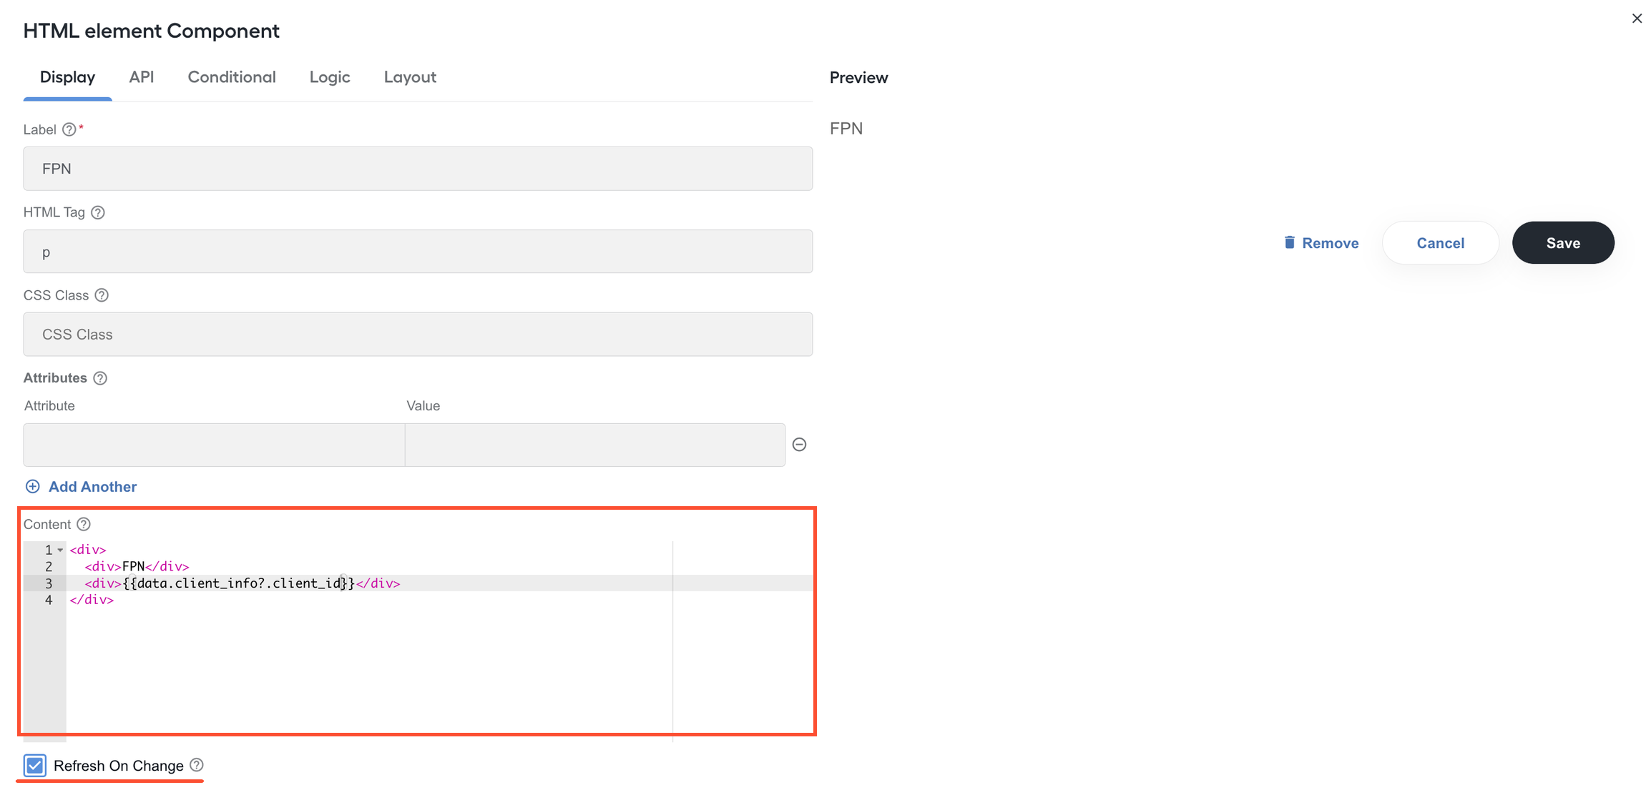Remove this HTML element component
1651x790 pixels.
click(x=1321, y=243)
